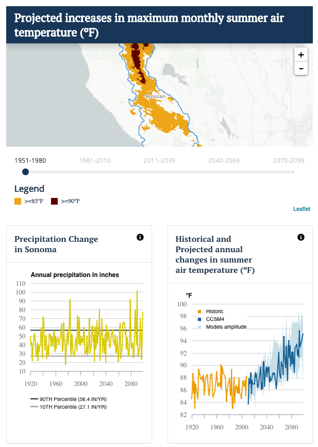The image size is (318, 447).
Task: Click the Russian watershed label on map
Action: pyautogui.click(x=156, y=96)
